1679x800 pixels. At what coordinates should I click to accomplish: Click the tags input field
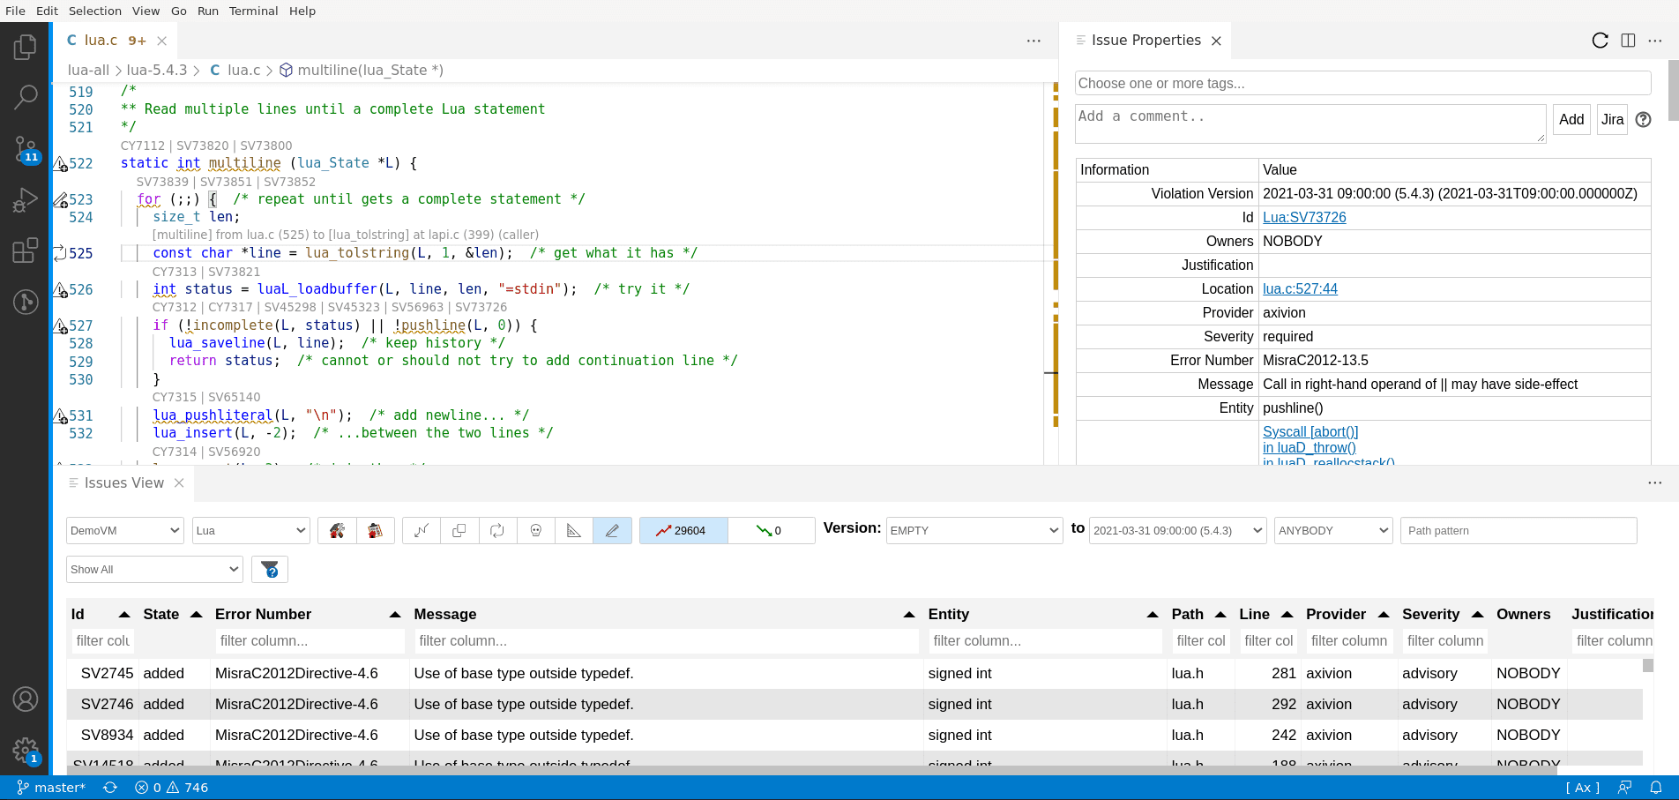coord(1362,84)
